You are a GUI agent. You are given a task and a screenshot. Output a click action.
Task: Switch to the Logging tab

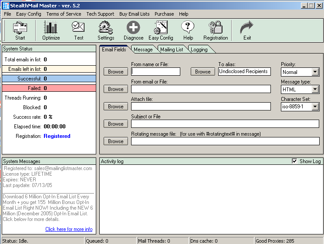(199, 50)
